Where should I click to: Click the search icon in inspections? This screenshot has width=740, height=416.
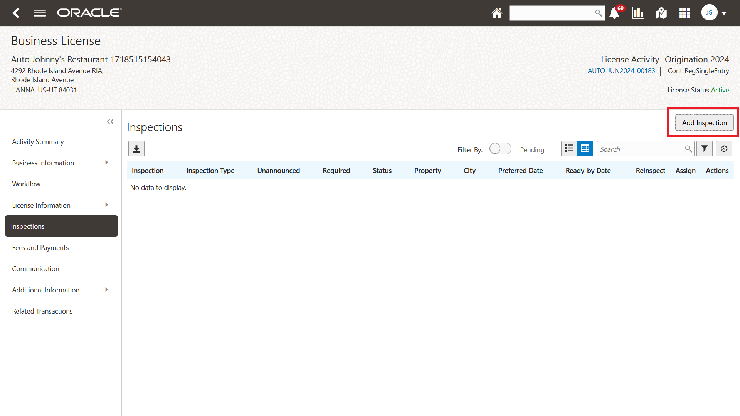pos(688,149)
